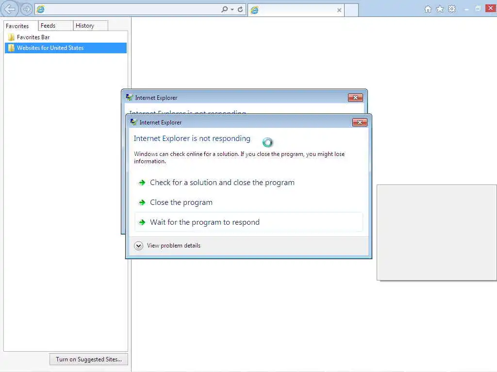Click the Home icon

click(428, 9)
